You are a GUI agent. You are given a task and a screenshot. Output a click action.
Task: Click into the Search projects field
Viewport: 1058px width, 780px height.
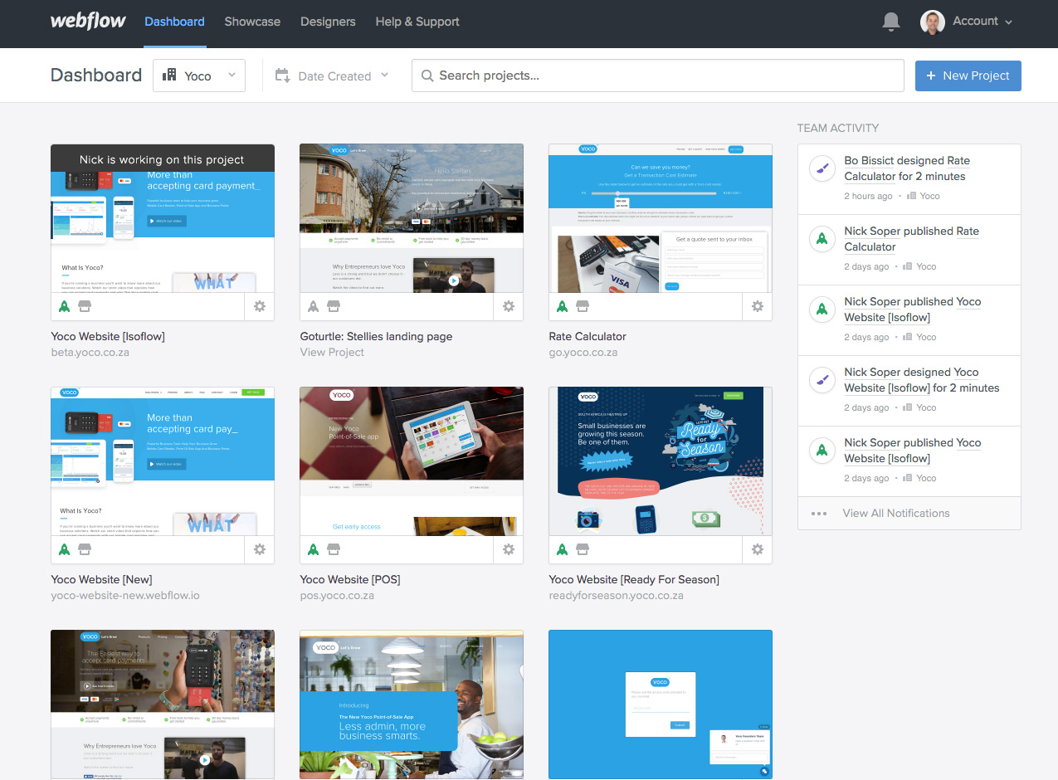pos(658,76)
